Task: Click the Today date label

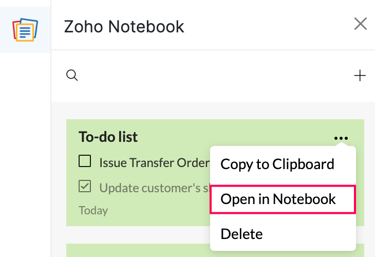Action: click(x=93, y=210)
